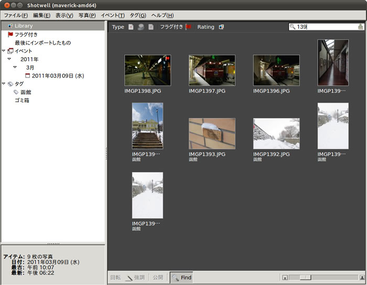This screenshot has height=285, width=367.
Task: Click the vertical pane divider handle
Action: [x=106, y=154]
